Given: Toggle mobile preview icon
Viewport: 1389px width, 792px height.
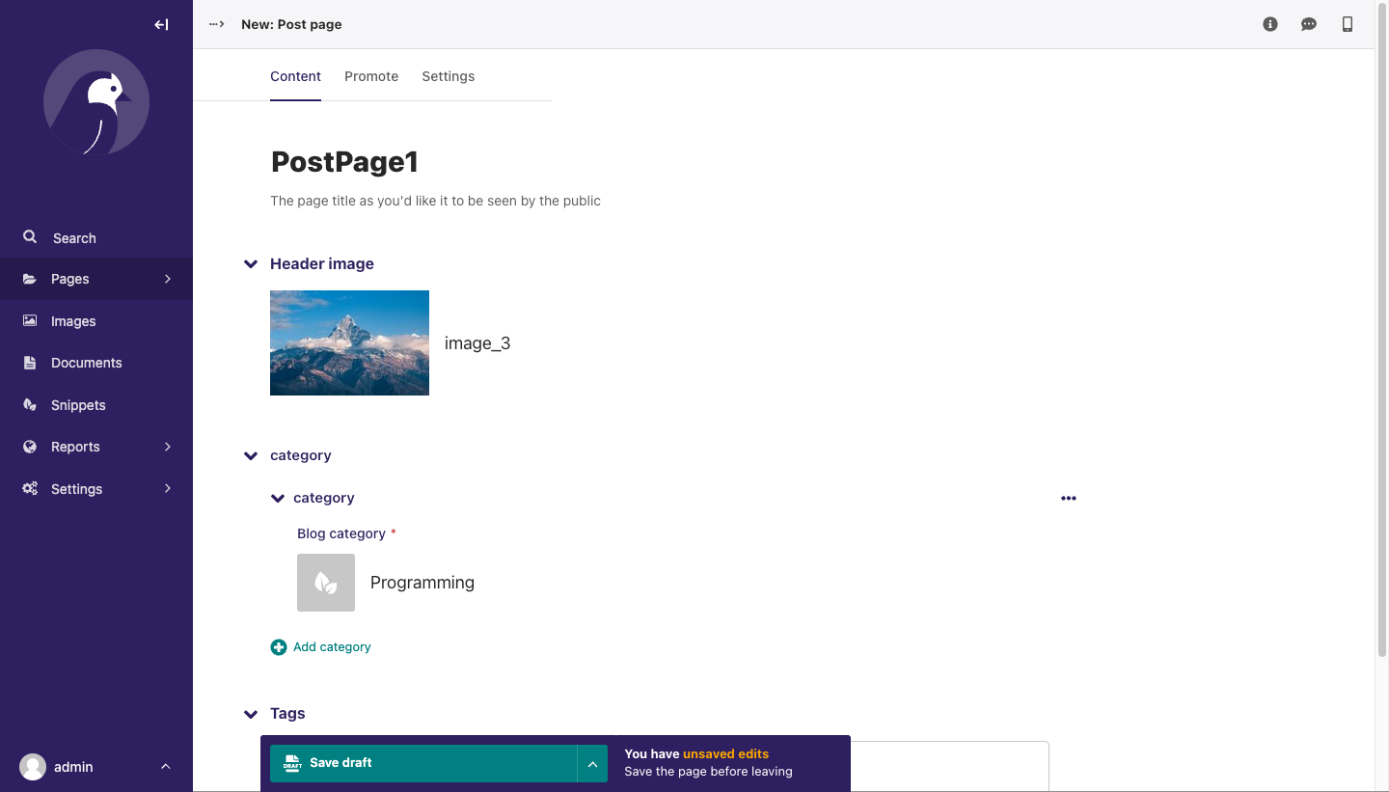Looking at the screenshot, I should [1348, 24].
